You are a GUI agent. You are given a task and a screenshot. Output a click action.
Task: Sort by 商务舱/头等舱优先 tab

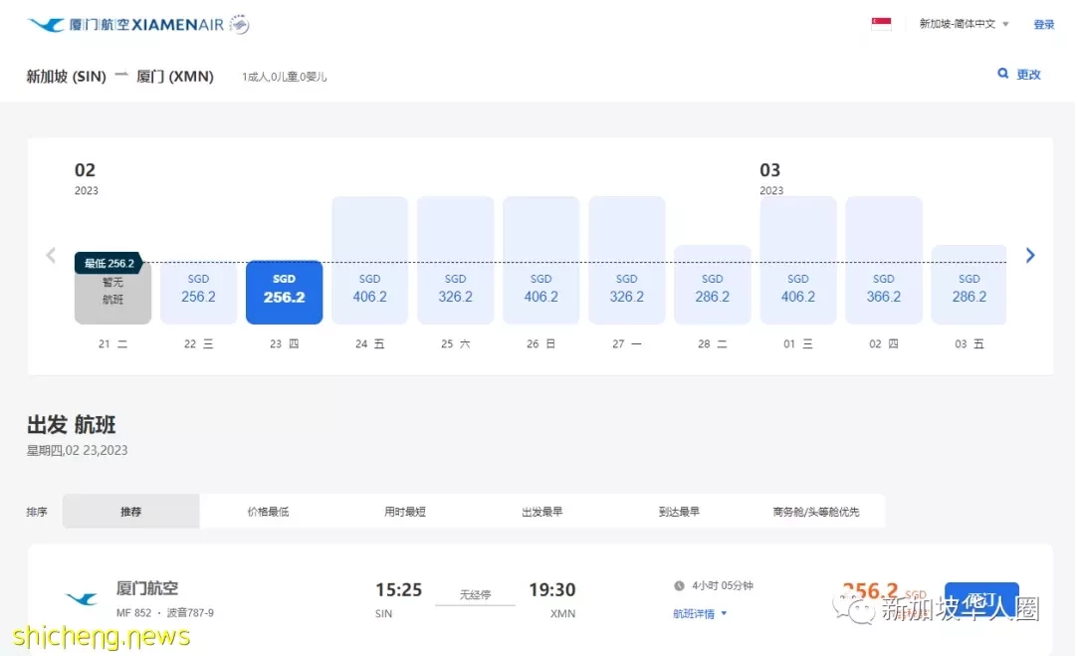point(816,512)
